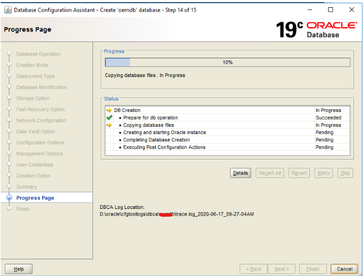The height and width of the screenshot is (276, 363).
Task: Click the Java application icon in title bar
Action: [x=7, y=10]
